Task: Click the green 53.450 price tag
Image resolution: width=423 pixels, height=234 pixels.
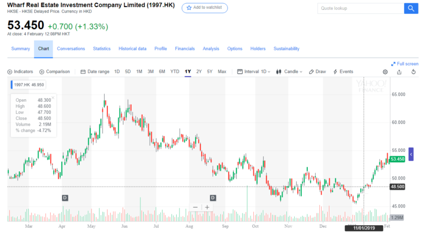Action: pyautogui.click(x=397, y=159)
